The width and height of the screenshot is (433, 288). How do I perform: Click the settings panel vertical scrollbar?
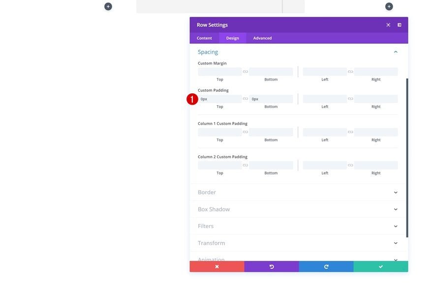coord(407,158)
